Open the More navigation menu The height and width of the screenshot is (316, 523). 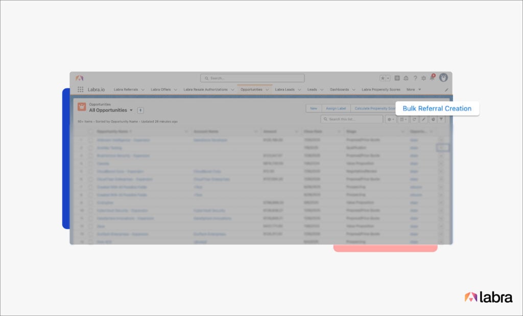414,89
